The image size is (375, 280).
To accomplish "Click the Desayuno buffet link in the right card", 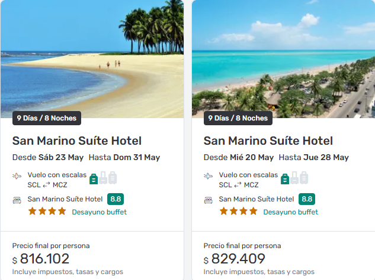I will 290,212.
